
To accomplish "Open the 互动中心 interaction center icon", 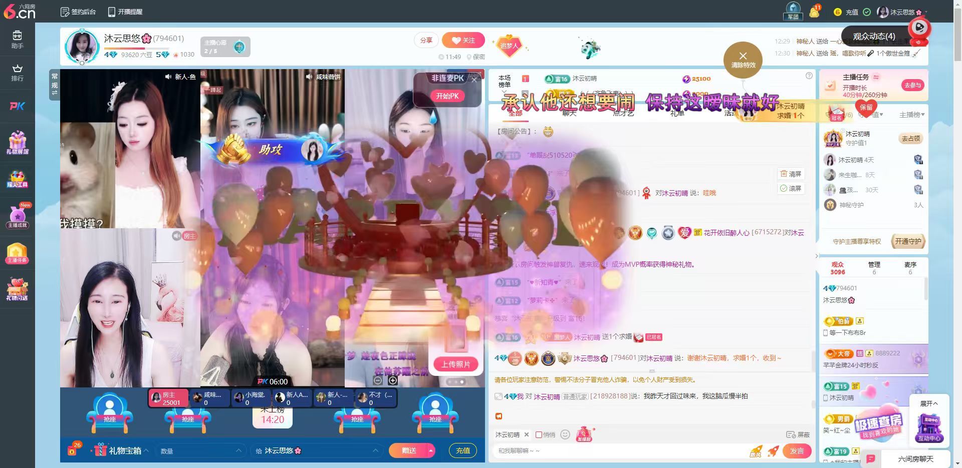I will pos(929,428).
